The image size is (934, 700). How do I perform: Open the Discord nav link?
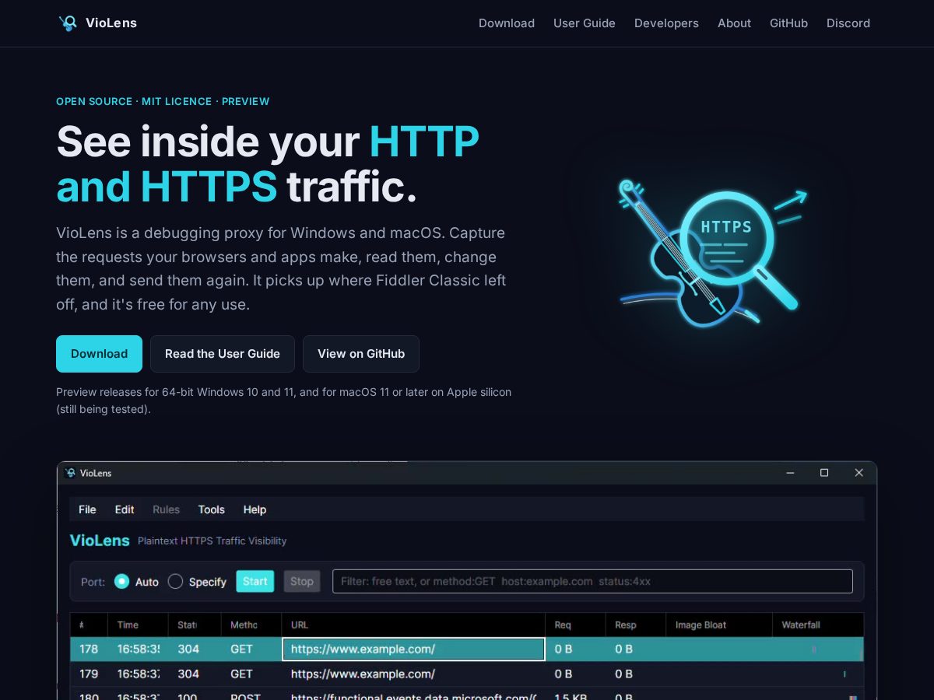tap(848, 23)
